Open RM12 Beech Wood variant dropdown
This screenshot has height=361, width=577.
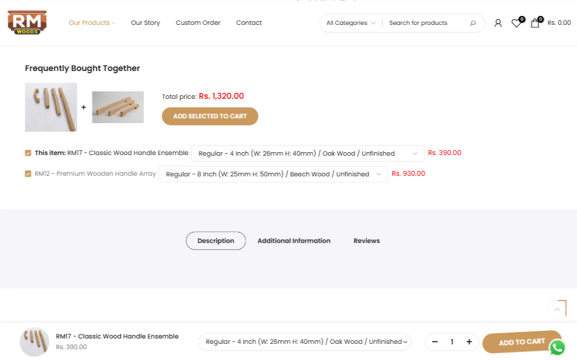tap(273, 174)
